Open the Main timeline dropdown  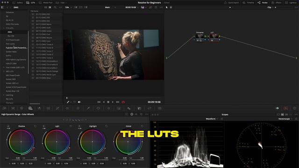click(x=110, y=7)
